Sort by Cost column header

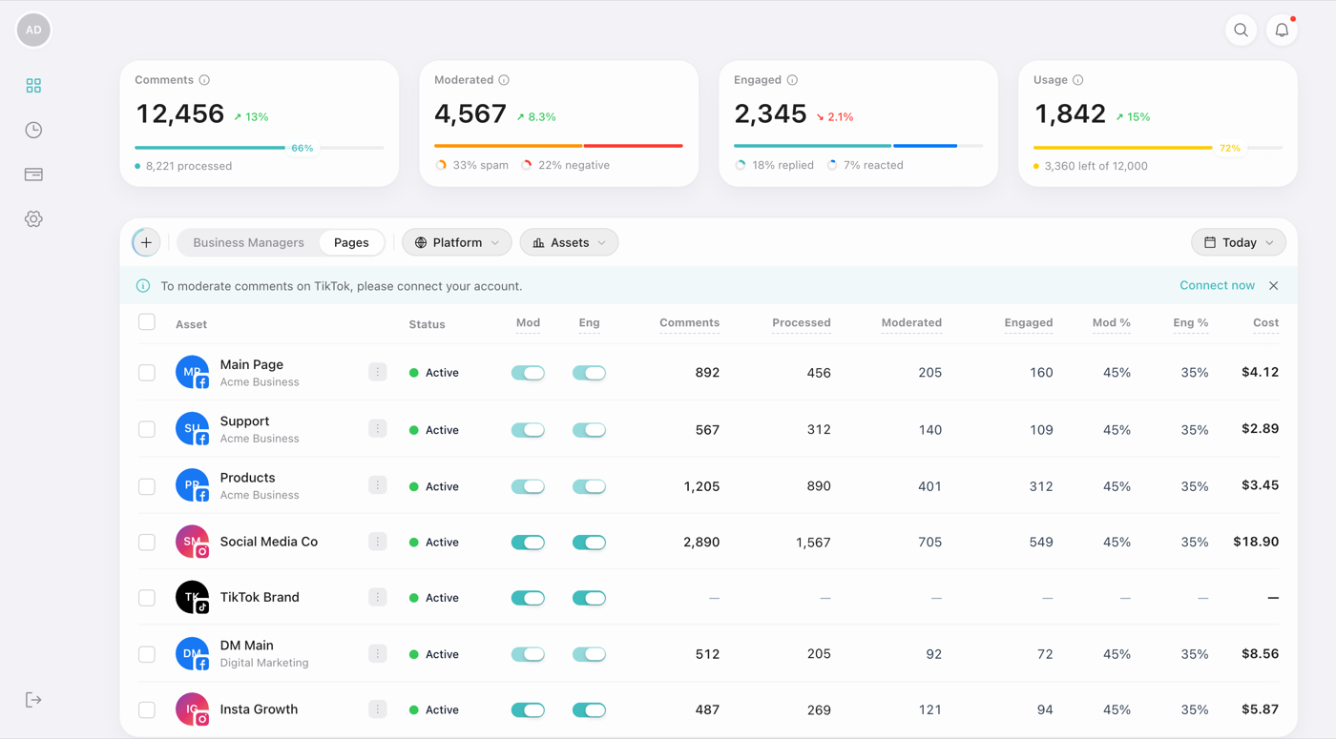click(1265, 323)
